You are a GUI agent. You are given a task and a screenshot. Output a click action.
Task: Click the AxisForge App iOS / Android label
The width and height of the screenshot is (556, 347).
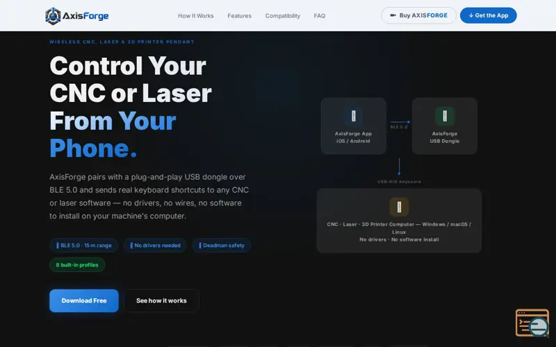click(353, 137)
